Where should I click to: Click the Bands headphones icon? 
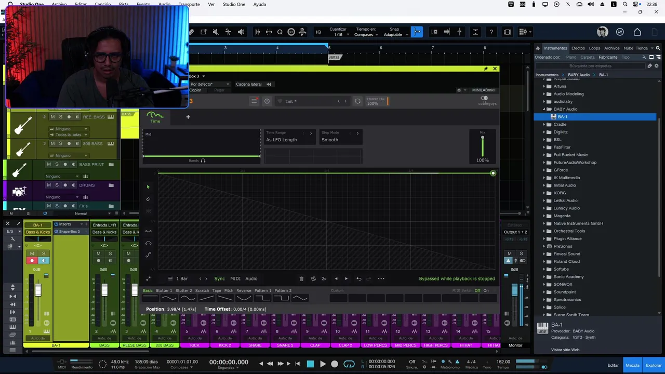203,161
